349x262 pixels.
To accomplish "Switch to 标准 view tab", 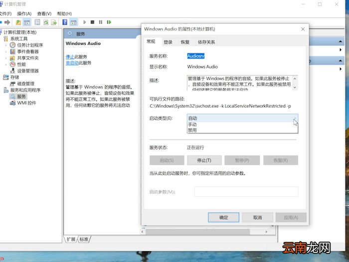I will point(84,240).
